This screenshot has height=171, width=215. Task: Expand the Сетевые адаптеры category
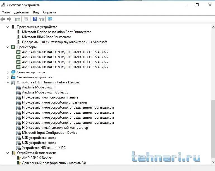coord(8,72)
